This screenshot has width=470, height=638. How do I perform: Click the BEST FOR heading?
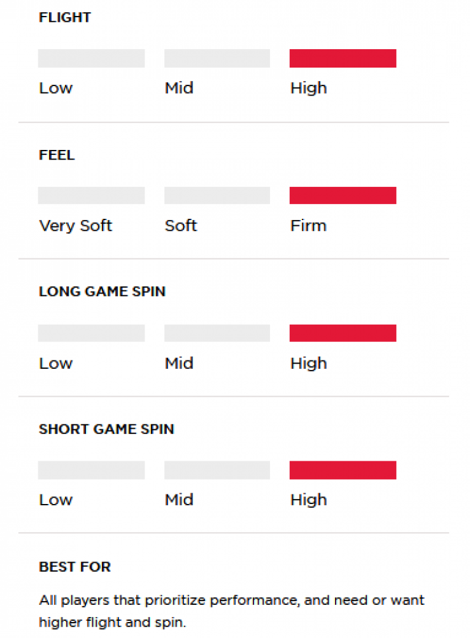pos(75,567)
